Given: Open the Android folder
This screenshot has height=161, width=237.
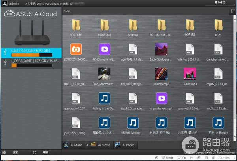Looking at the screenshot, I should coord(132,26).
